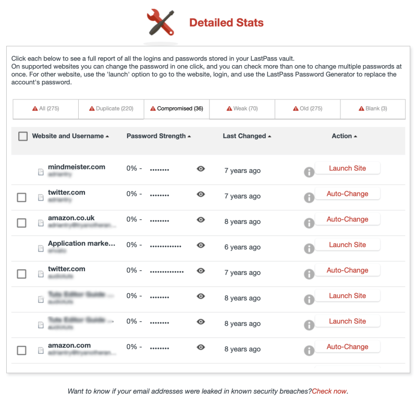Open the Weak (70) tab
Viewport: 417px width, 401px height.
click(242, 109)
